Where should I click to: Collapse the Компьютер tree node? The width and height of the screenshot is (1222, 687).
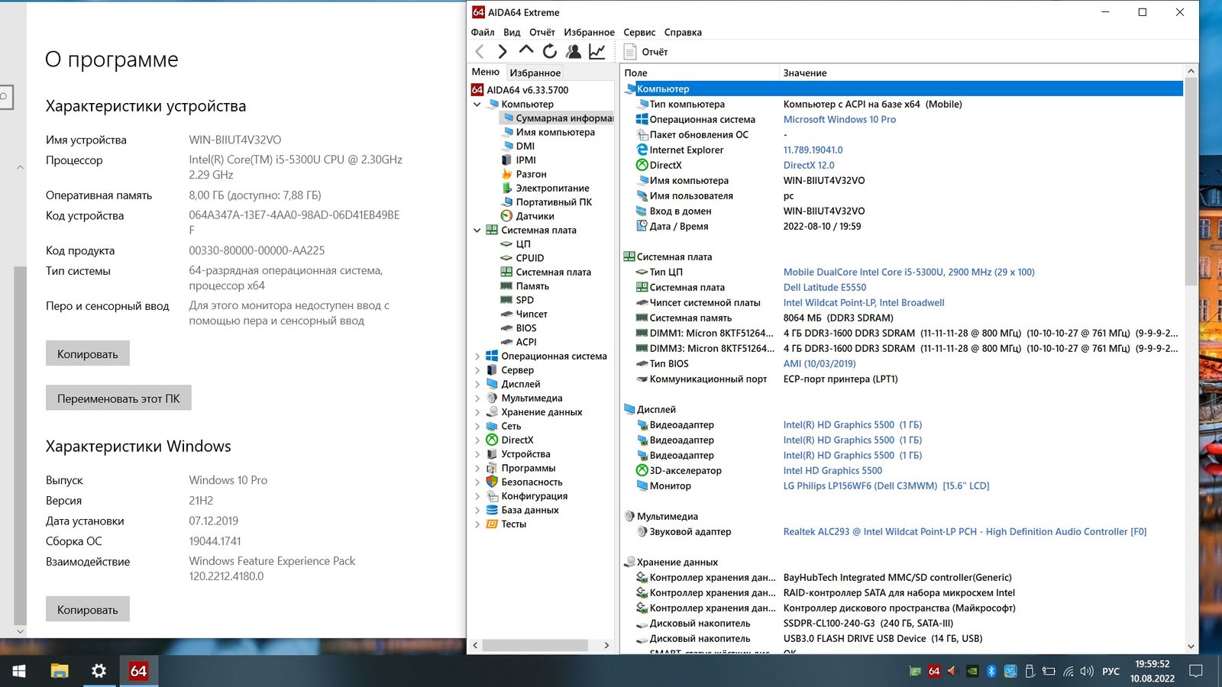(x=477, y=105)
